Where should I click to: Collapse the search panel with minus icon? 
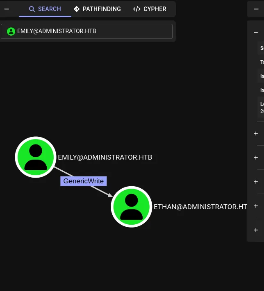click(7, 9)
